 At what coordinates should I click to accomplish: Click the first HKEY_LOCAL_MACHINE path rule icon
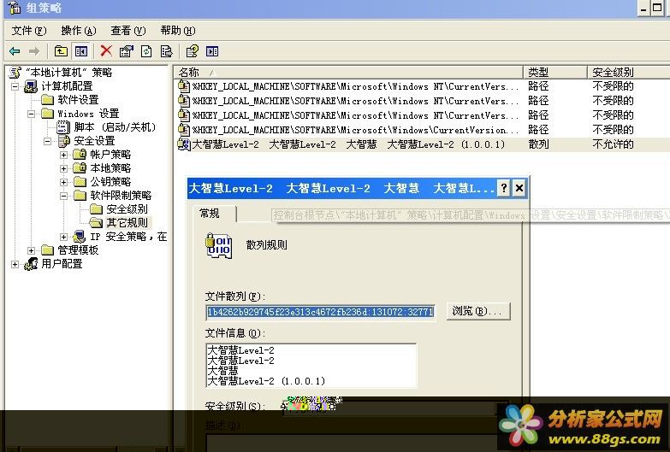(x=184, y=86)
